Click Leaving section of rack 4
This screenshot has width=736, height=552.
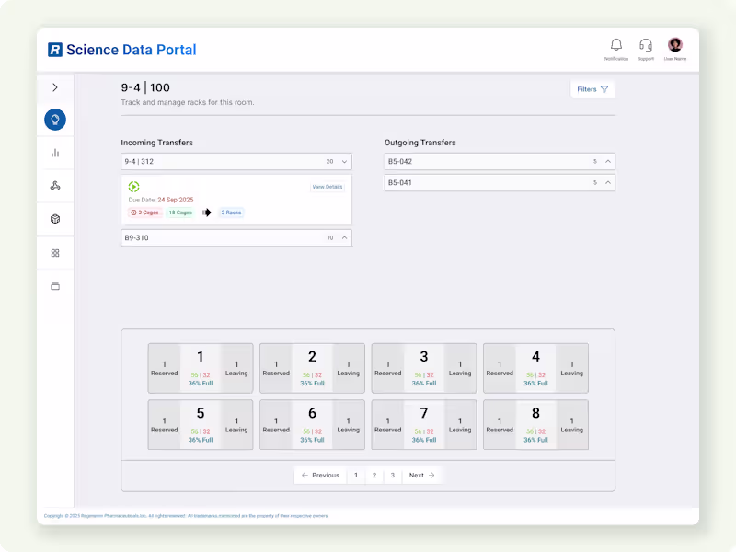(x=571, y=369)
